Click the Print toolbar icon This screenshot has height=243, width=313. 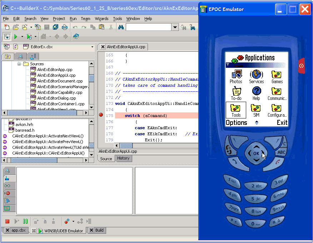[x=64, y=27]
